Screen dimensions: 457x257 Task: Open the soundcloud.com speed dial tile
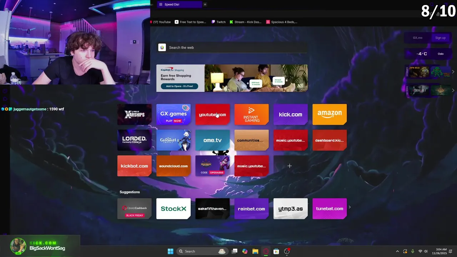coord(174,166)
